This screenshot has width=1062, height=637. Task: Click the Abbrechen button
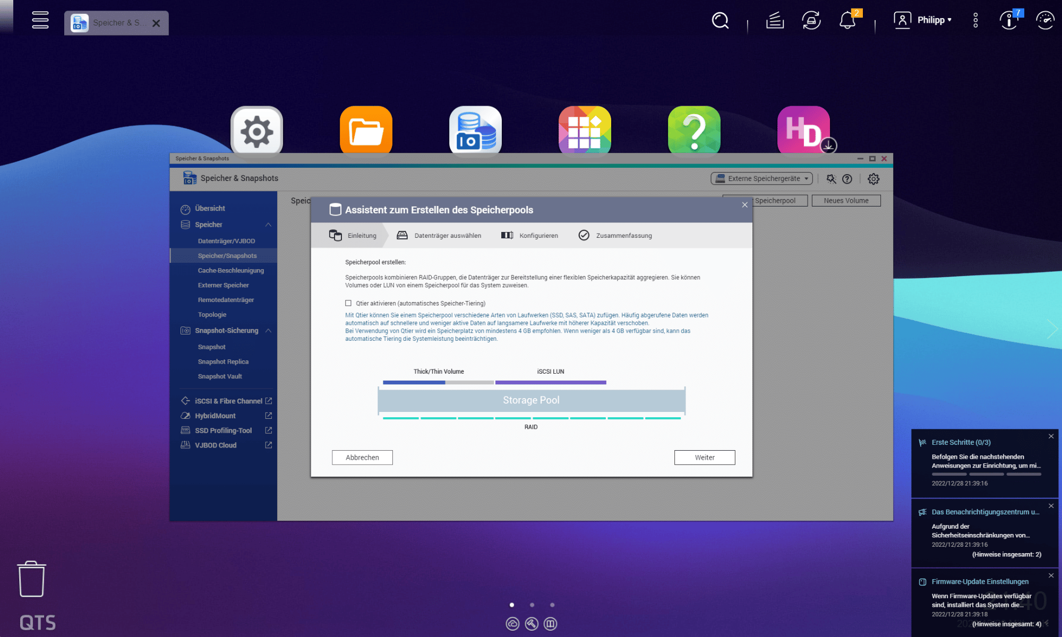[362, 458]
